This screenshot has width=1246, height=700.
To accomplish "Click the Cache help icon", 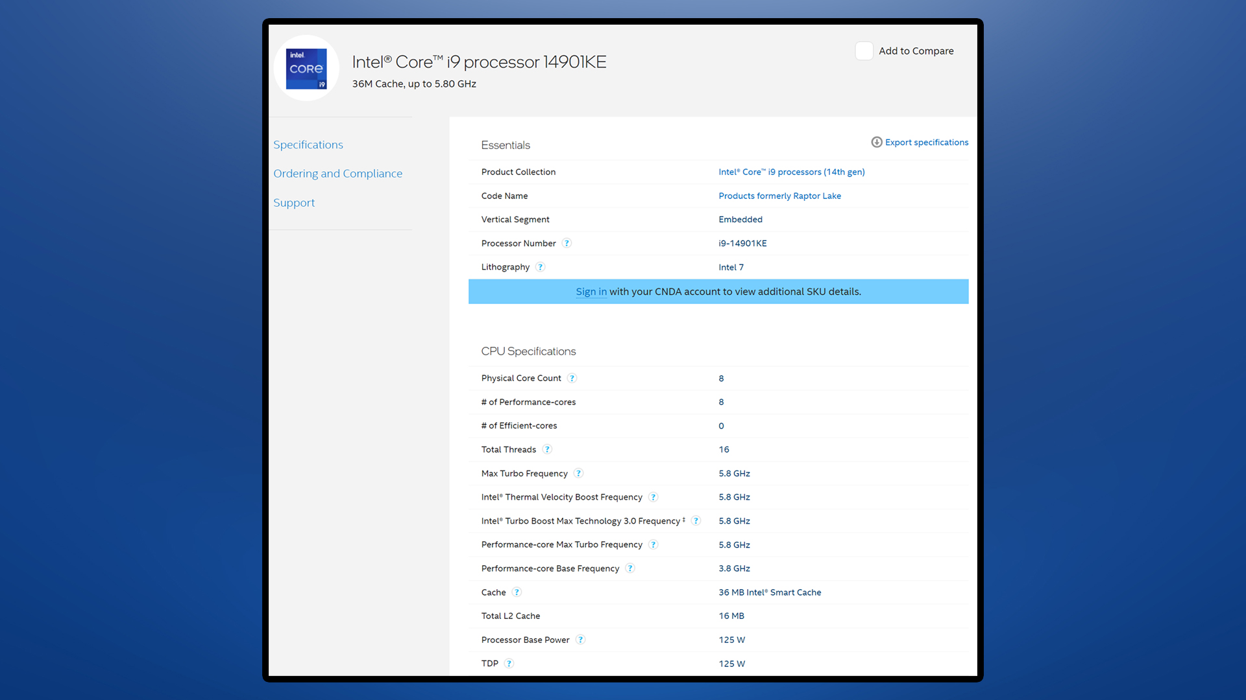I will click(517, 592).
